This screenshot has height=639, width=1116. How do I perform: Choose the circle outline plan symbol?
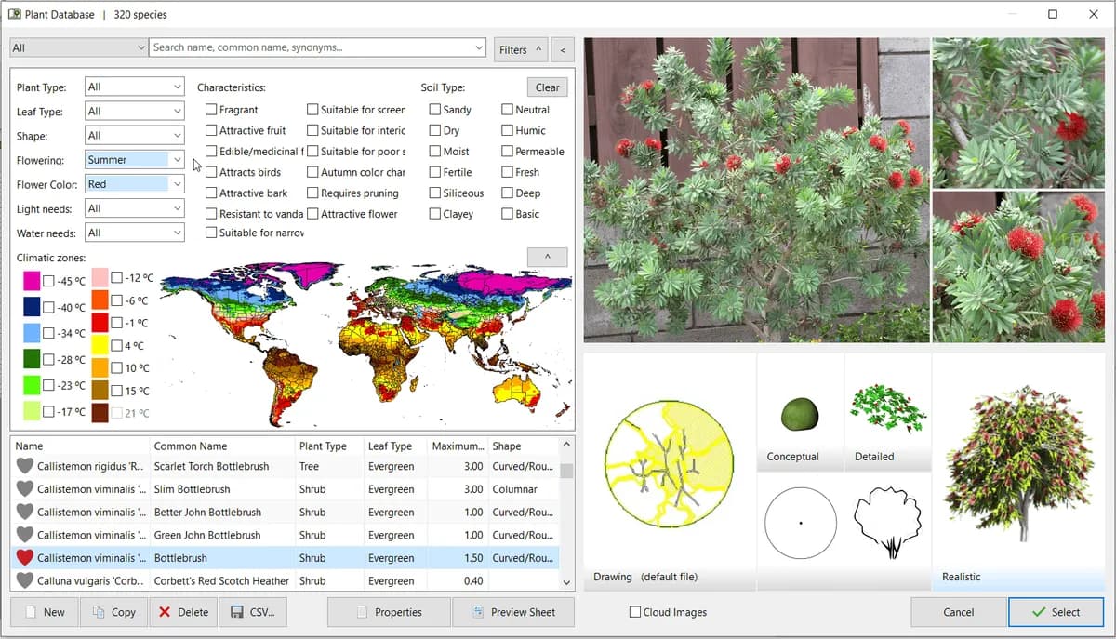801,523
